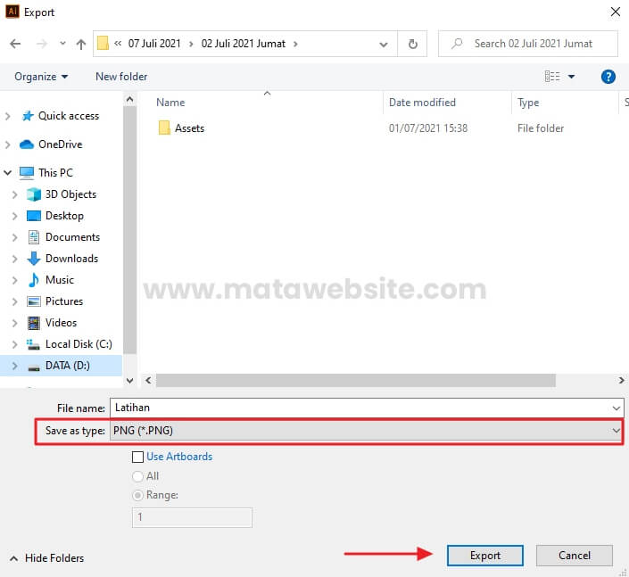
Task: Click the Refresh folder icon
Action: point(412,44)
